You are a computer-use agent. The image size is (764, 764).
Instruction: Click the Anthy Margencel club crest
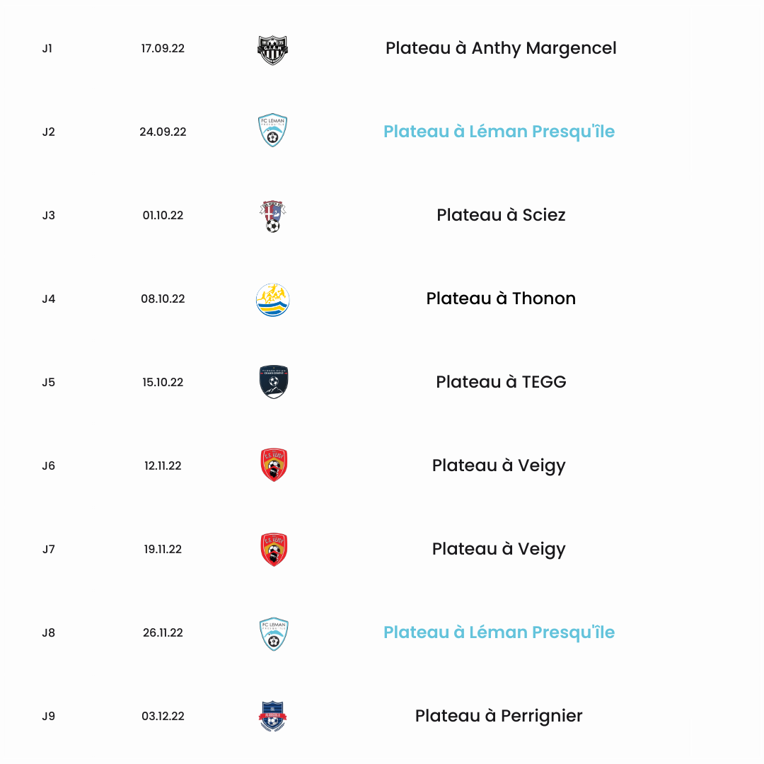pyautogui.click(x=272, y=50)
